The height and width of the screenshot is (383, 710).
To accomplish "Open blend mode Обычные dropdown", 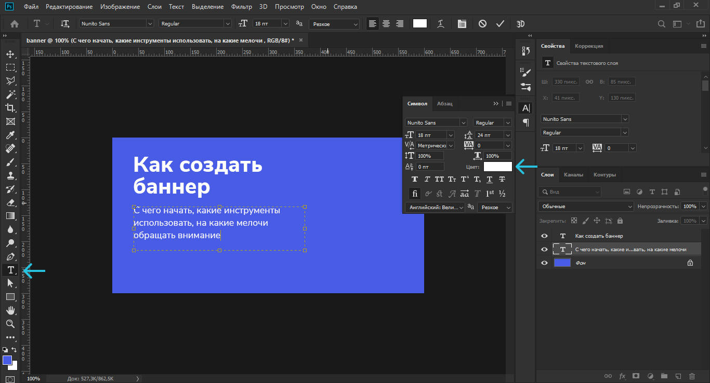I will [586, 207].
